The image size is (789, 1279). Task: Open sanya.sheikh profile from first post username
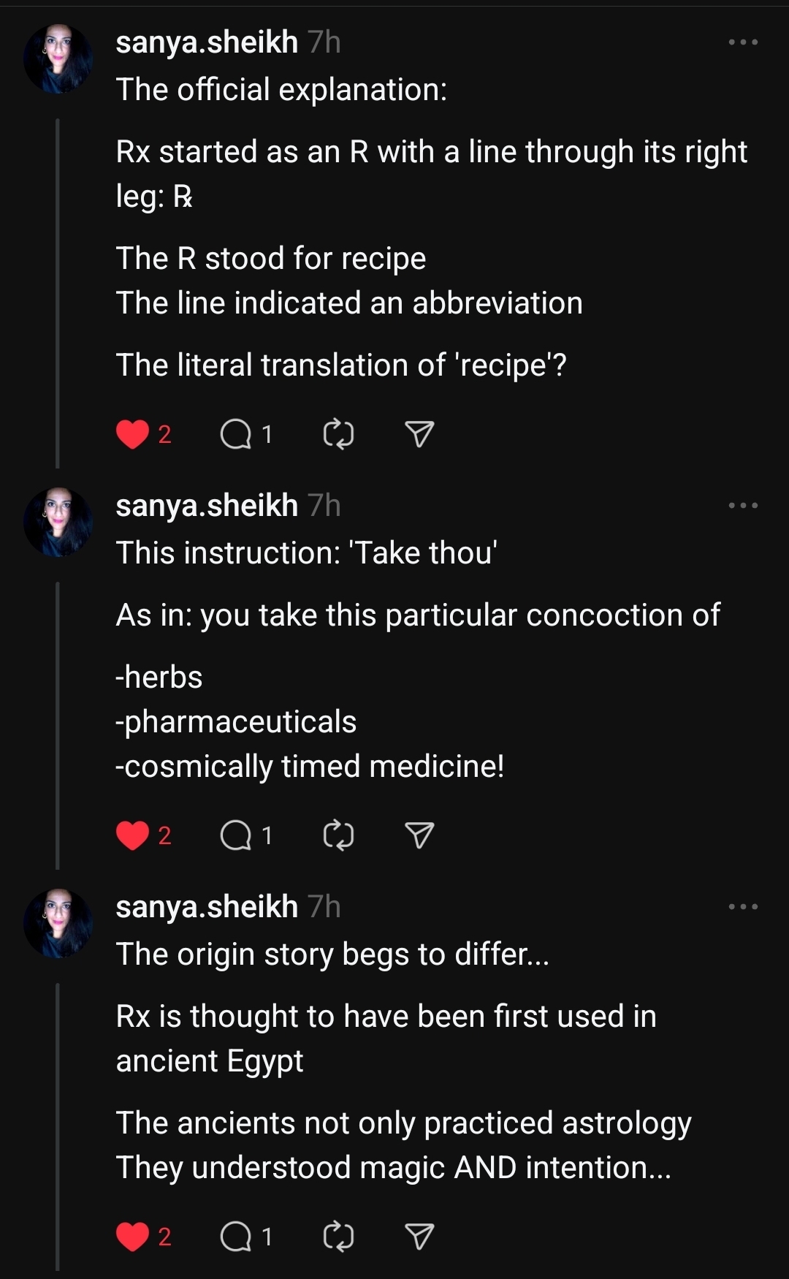pos(207,42)
